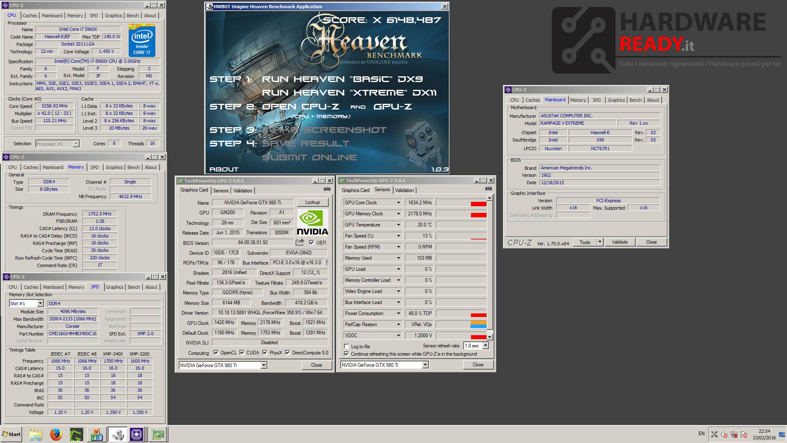
Task: Click the Tools button in CPU-Z
Action: click(585, 242)
